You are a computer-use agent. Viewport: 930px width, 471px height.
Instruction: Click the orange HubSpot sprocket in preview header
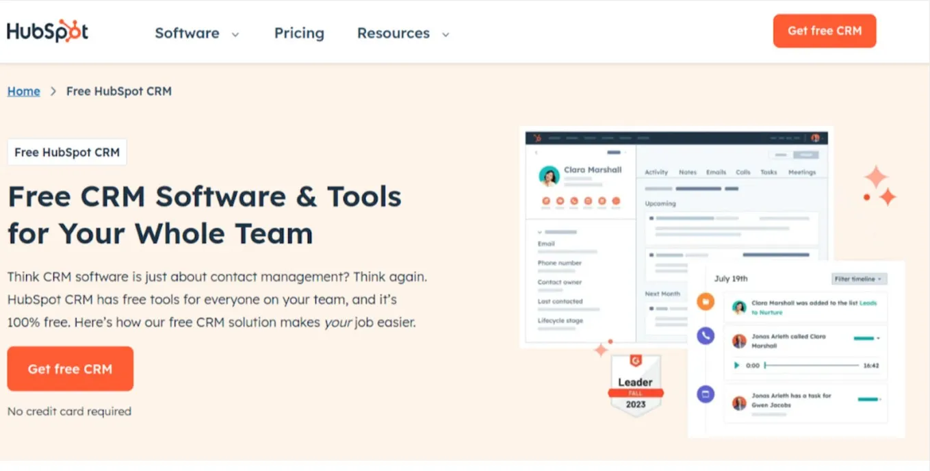(x=538, y=138)
